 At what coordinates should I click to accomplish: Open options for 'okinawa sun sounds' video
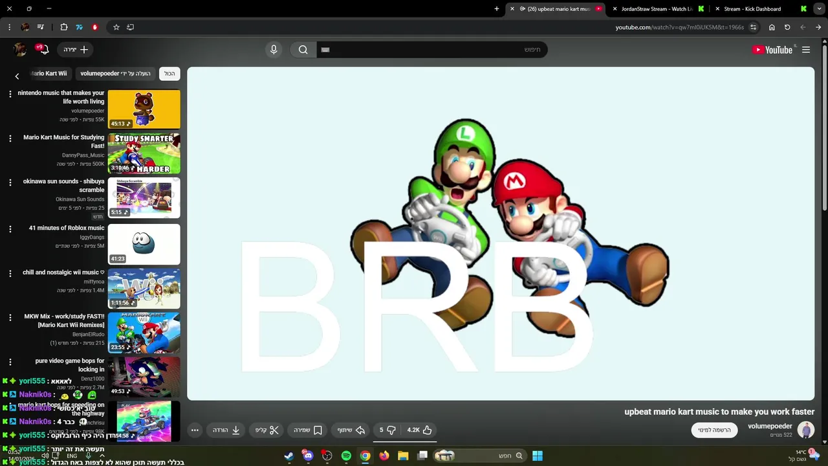(10, 183)
